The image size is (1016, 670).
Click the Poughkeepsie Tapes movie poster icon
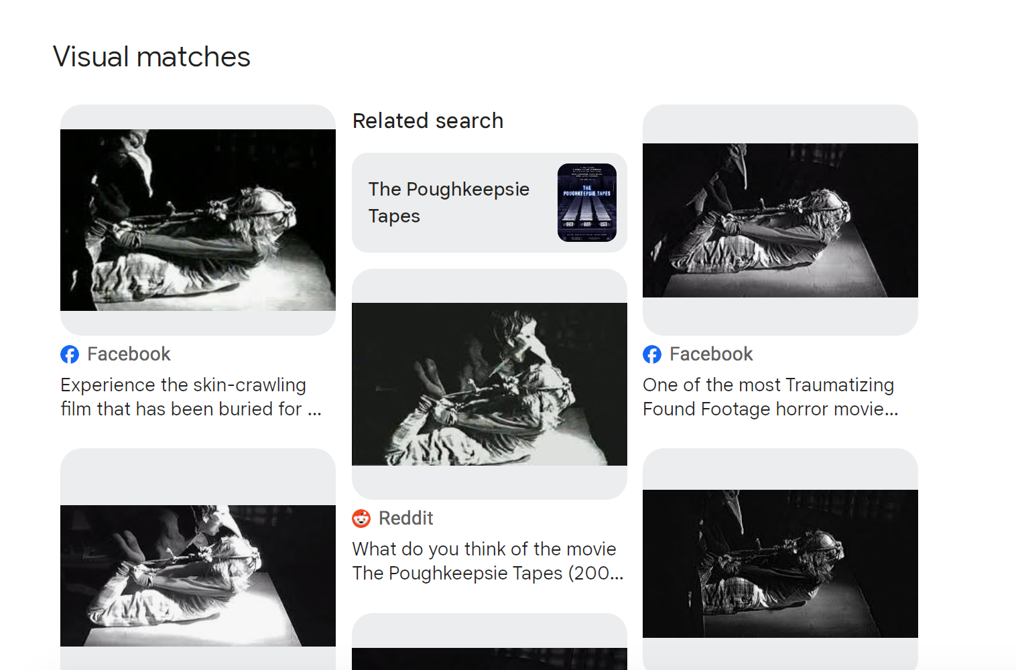[x=586, y=202]
